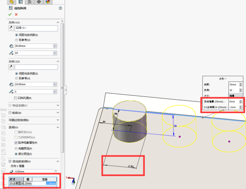Click the 20mm value cell
Screen dimensions: 246x189
[28, 183]
